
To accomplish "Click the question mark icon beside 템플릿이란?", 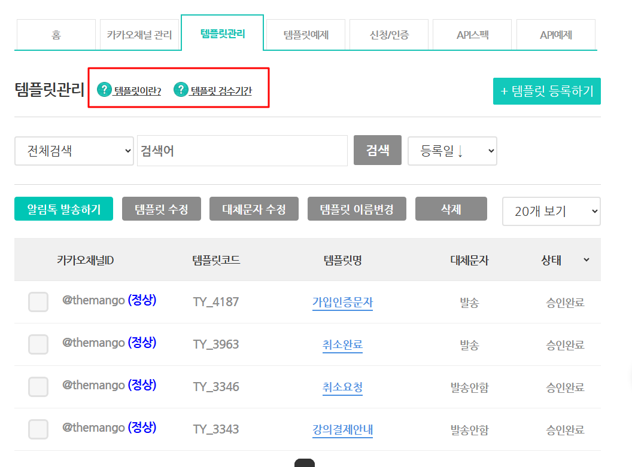I will pyautogui.click(x=104, y=90).
